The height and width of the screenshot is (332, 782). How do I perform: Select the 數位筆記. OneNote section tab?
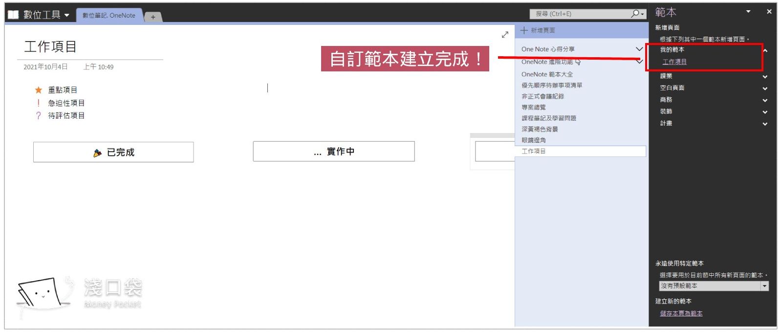click(109, 15)
